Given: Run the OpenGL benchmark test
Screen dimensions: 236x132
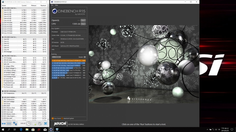Looking at the screenshot, I should pos(83,20).
